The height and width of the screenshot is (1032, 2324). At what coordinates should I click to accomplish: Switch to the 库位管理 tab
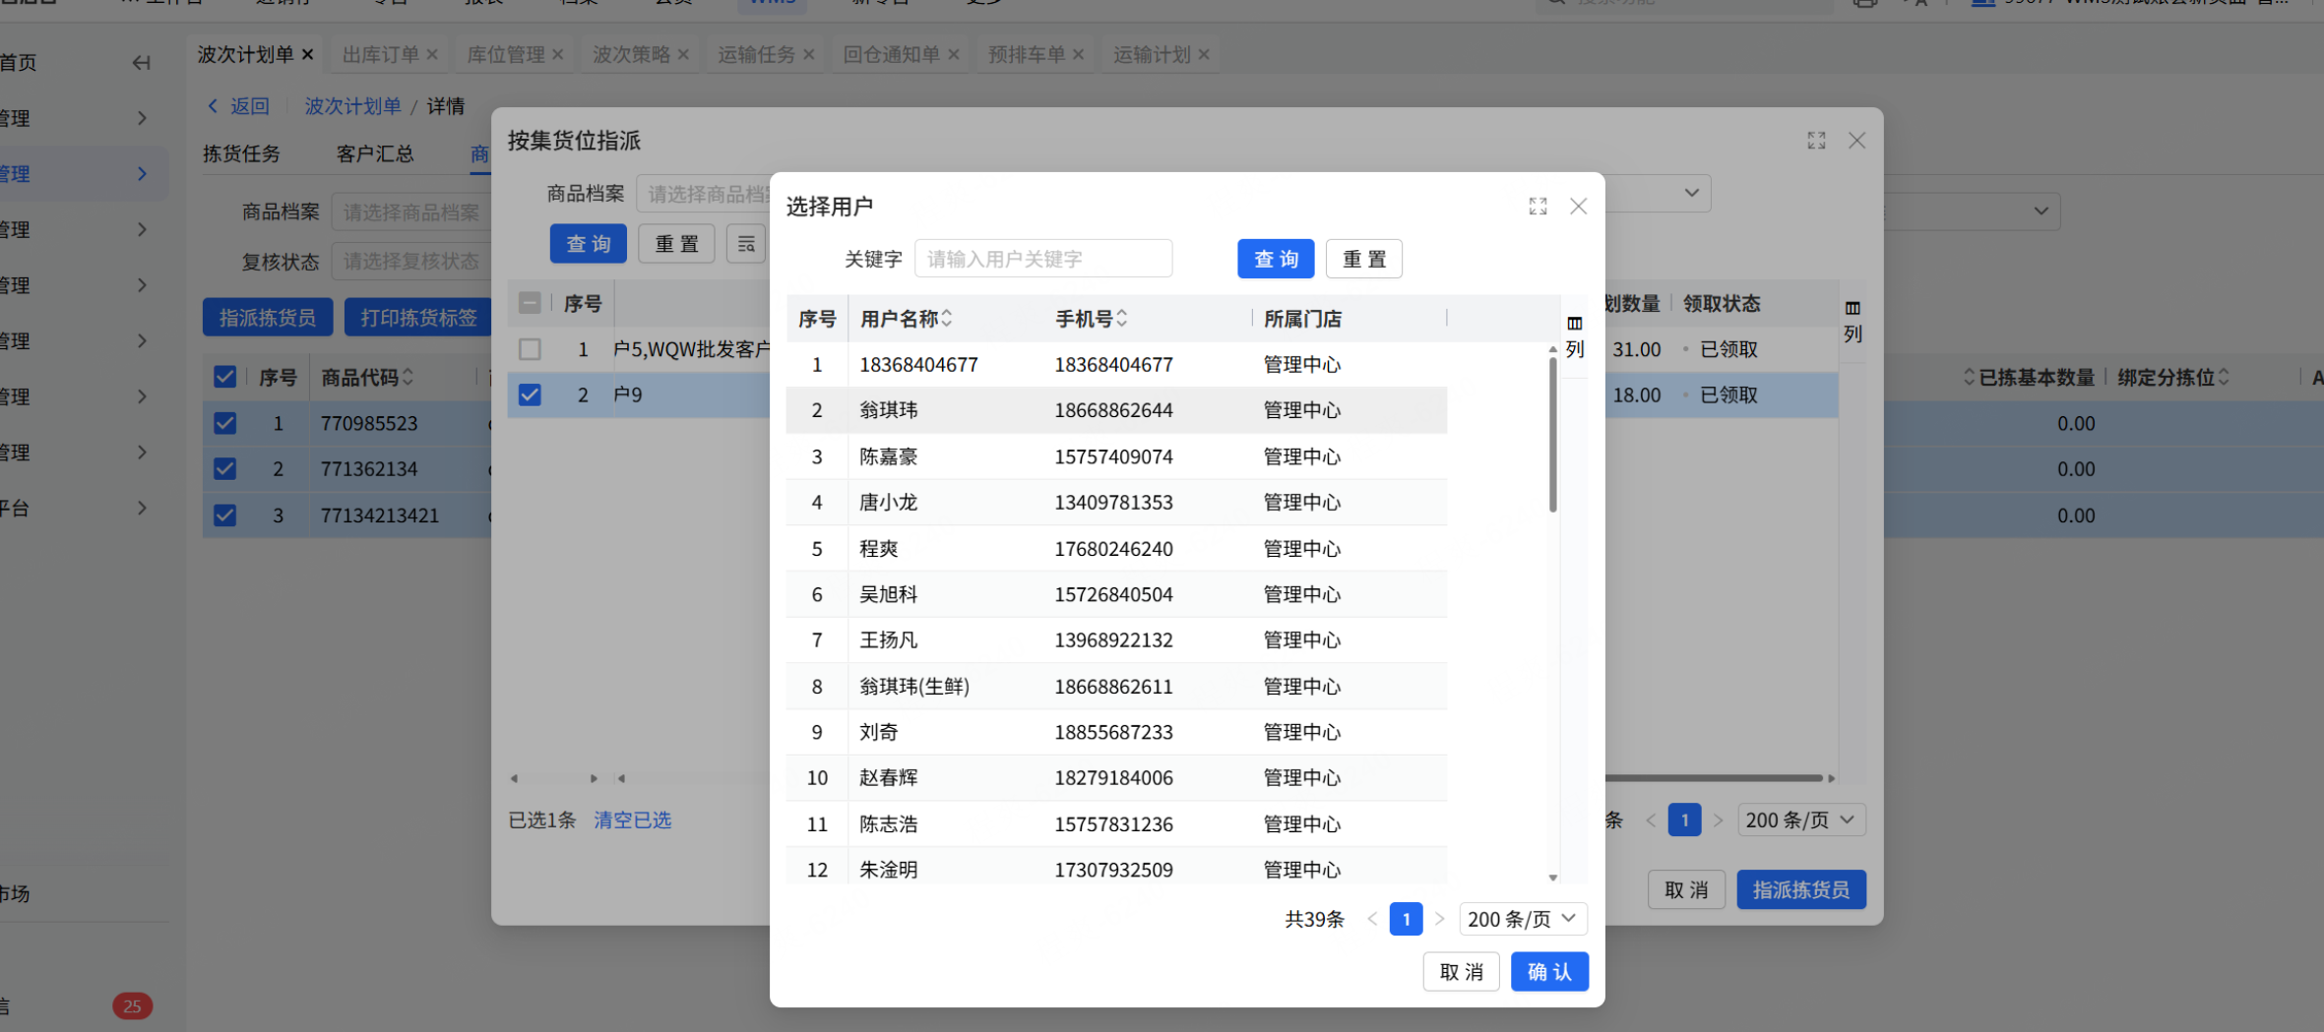(506, 55)
